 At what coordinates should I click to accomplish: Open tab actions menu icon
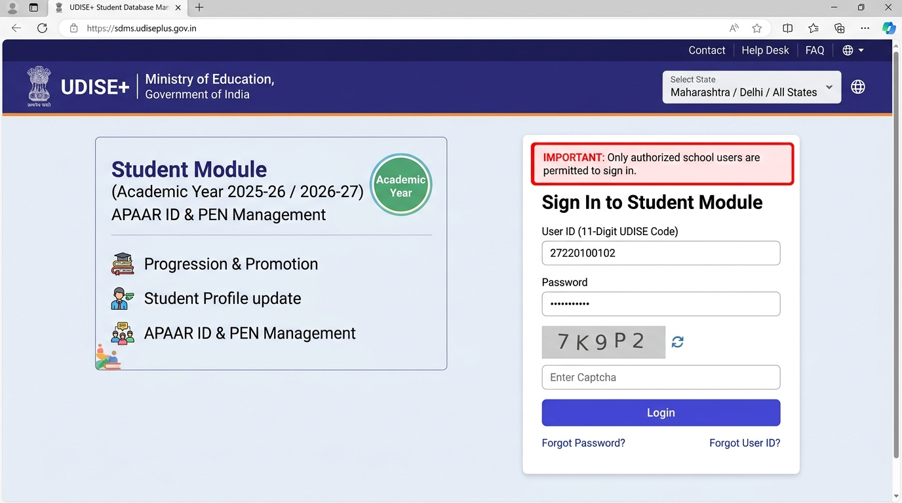pos(33,8)
